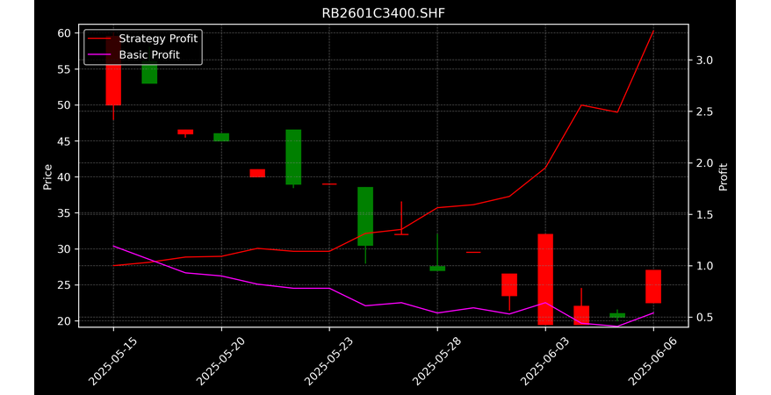771x395 pixels.
Task: Click the Price axis label
Action: [x=47, y=177]
